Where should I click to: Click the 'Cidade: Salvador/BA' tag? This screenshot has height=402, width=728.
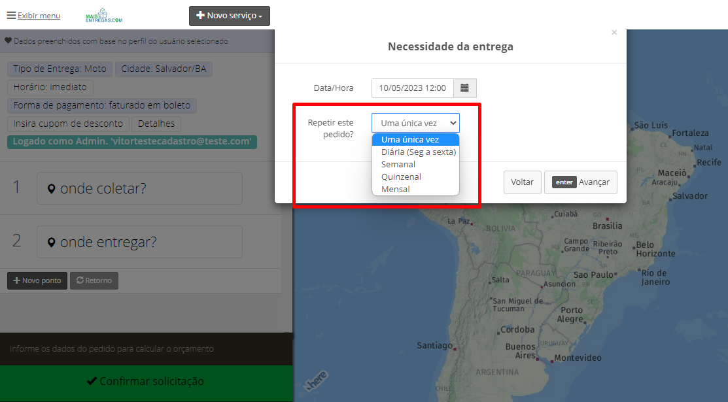click(164, 69)
